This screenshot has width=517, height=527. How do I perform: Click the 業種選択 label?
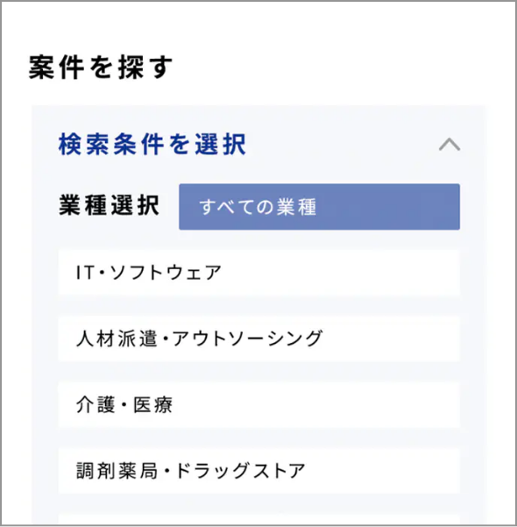109,205
